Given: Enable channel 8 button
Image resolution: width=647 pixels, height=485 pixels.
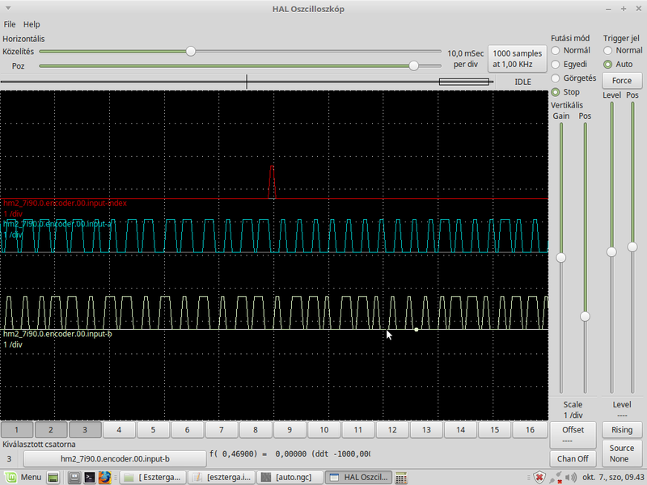Looking at the screenshot, I should tap(256, 430).
